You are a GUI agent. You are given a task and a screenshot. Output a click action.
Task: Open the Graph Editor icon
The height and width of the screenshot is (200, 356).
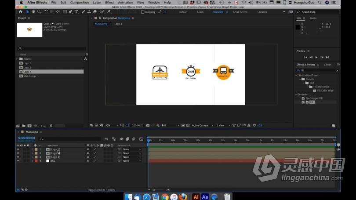[141, 139]
